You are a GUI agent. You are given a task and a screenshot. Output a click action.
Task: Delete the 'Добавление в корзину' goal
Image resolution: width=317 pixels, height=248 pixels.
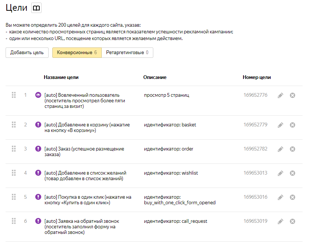pos(293,125)
